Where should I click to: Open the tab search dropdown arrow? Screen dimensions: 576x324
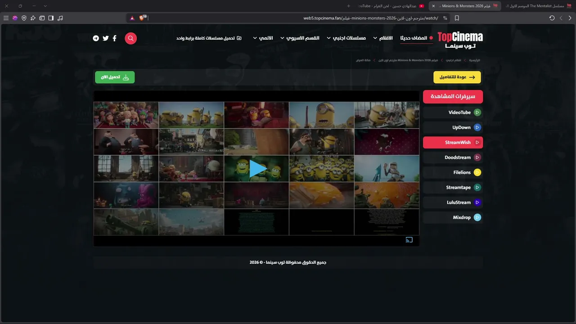pyautogui.click(x=45, y=6)
